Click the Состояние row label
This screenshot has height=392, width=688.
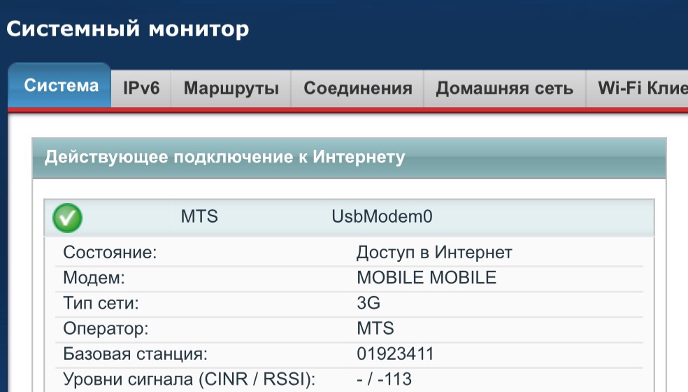click(110, 253)
